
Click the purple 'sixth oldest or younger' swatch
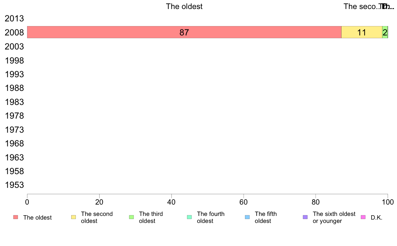(x=305, y=217)
